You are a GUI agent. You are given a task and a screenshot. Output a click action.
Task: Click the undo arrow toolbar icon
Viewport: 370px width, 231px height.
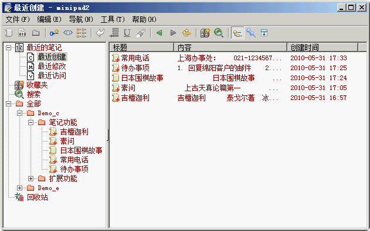[x=100, y=33]
